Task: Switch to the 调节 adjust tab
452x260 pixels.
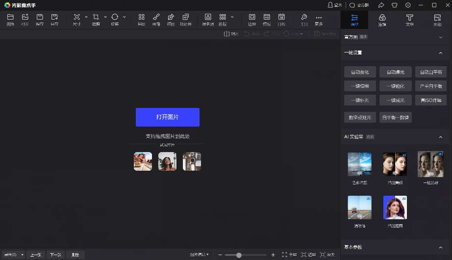Action: (x=354, y=20)
